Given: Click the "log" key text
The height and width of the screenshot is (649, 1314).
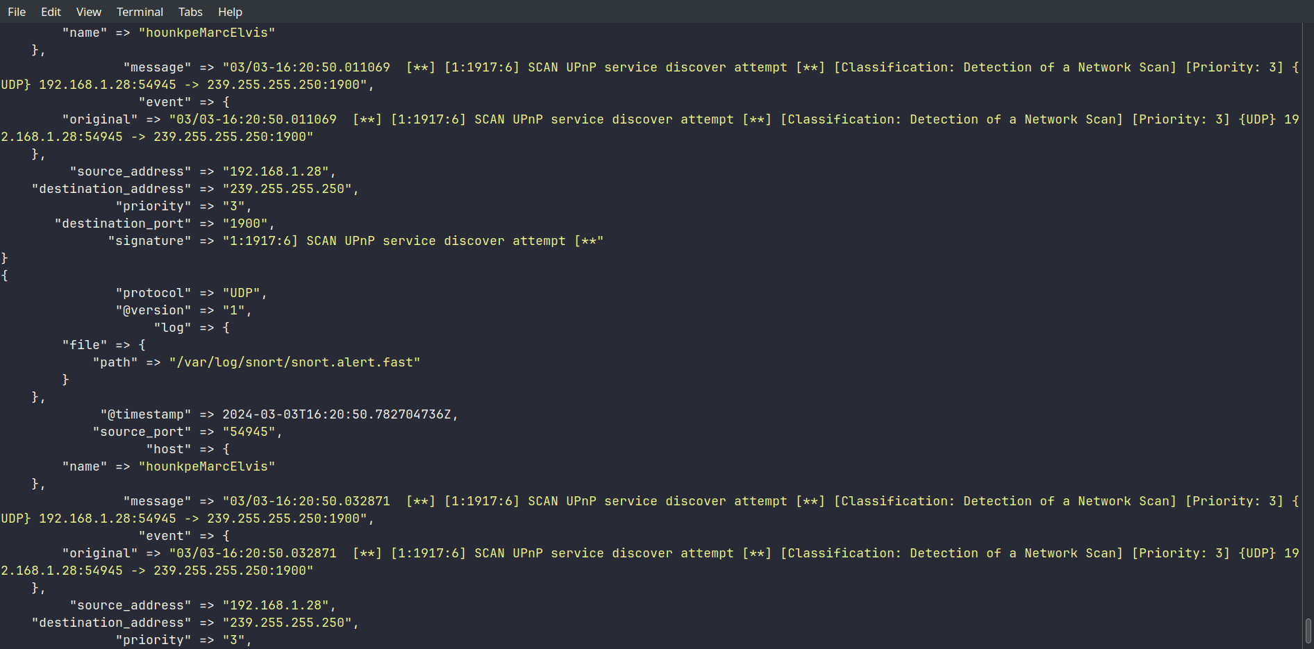Looking at the screenshot, I should point(172,328).
